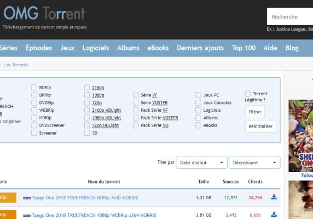Check the 3D checkbox
The height and width of the screenshot is (219, 313).
(x=87, y=132)
